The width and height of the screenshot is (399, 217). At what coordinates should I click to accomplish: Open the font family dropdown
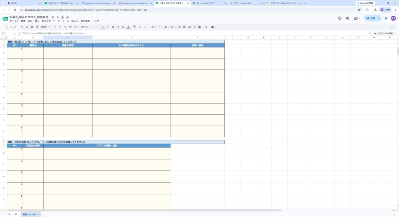pyautogui.click(x=86, y=27)
